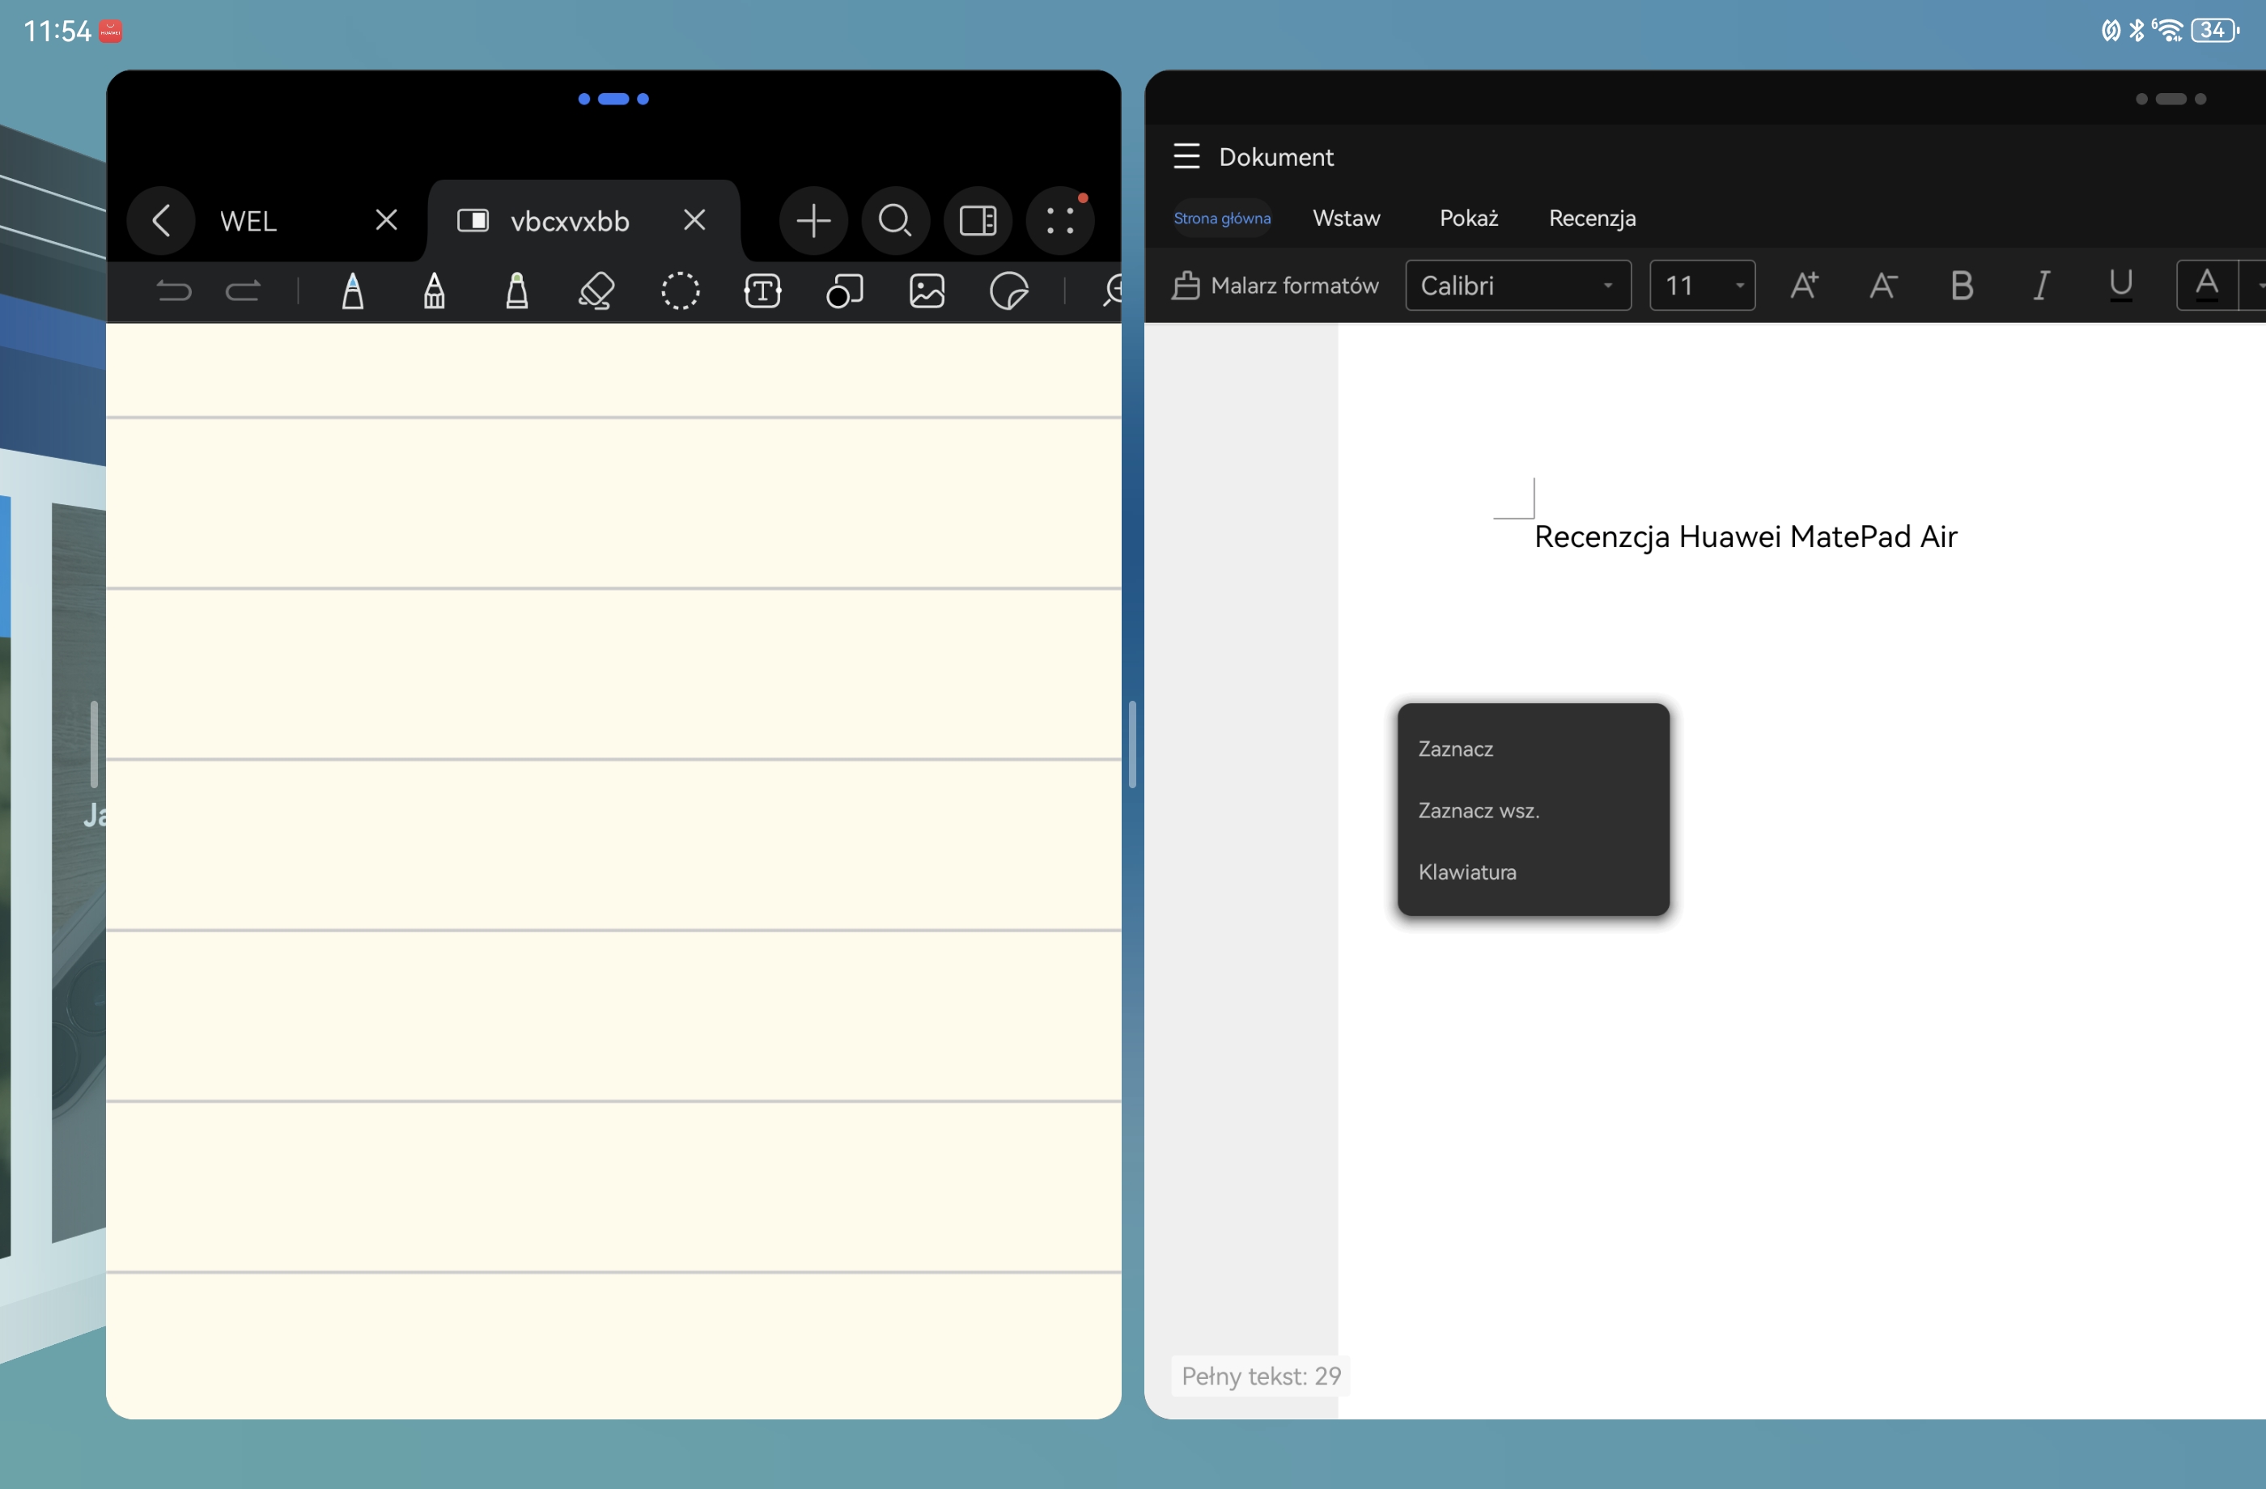The width and height of the screenshot is (2266, 1489).
Task: Toggle the notes sidebar panel
Action: 978,221
